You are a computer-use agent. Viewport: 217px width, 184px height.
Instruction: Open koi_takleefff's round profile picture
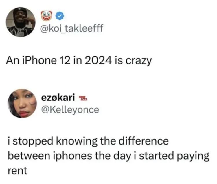(x=21, y=22)
